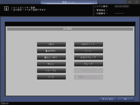Click the 管理者名 label

coord(101,10)
